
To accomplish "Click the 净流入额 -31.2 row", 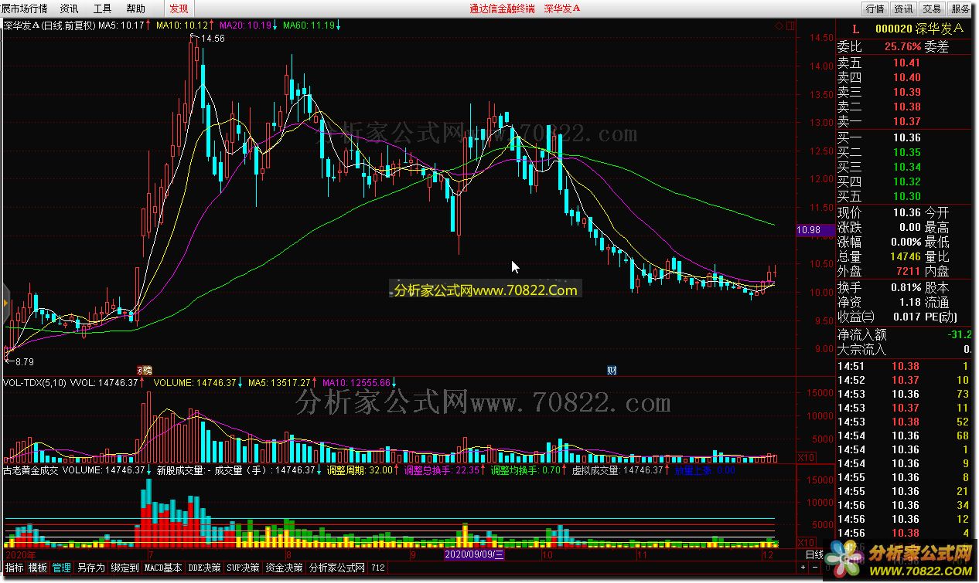I will tap(905, 335).
